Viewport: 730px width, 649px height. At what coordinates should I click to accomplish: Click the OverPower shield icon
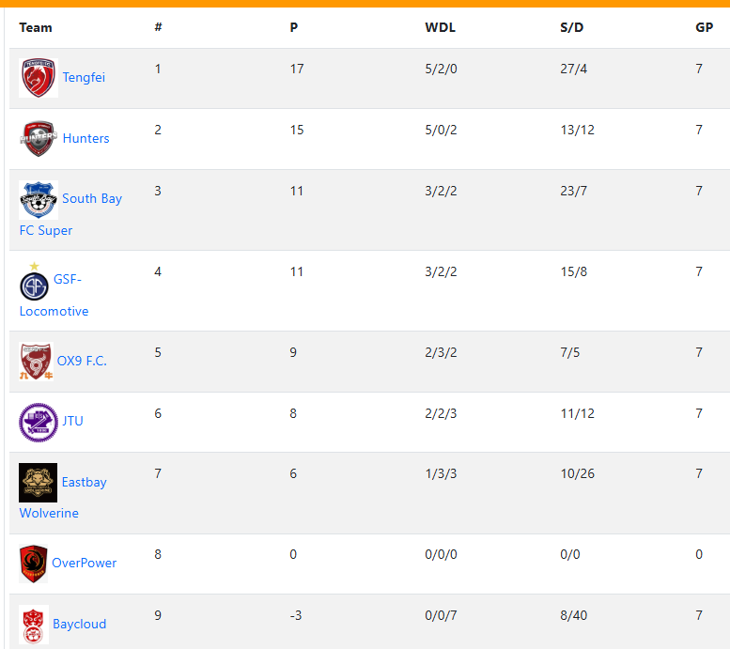point(34,564)
